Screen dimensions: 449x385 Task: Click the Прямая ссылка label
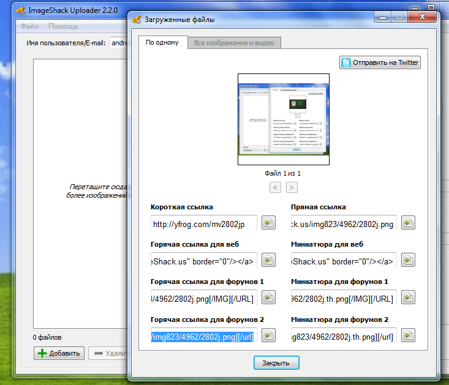318,207
